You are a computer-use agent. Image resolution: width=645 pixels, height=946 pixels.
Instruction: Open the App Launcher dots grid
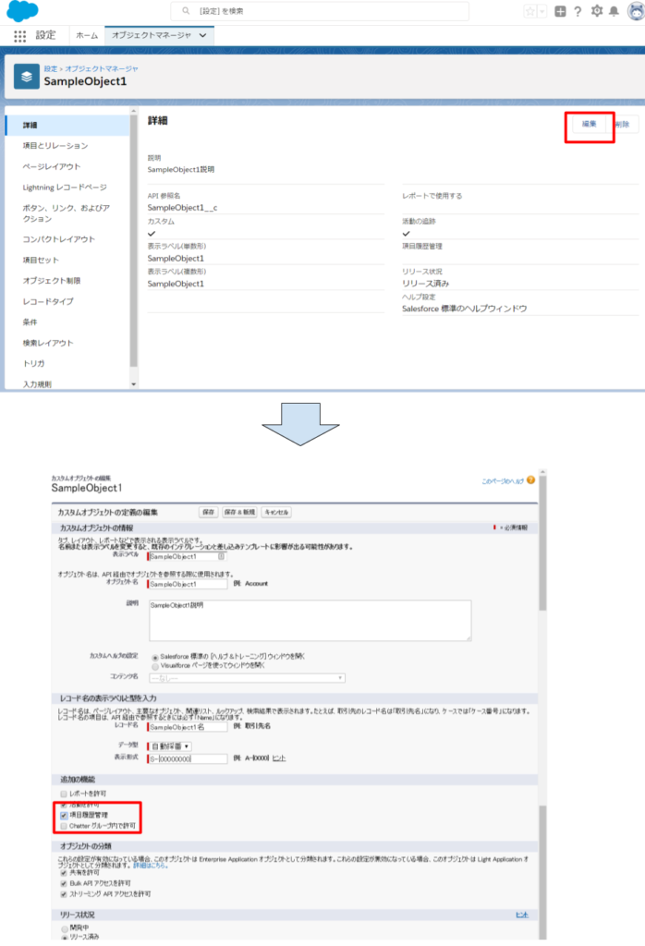point(20,36)
